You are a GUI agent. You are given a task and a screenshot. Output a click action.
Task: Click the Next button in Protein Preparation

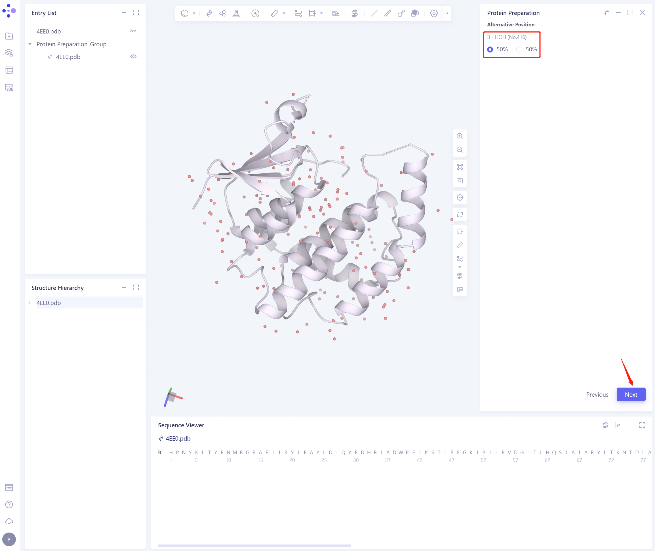pos(631,394)
